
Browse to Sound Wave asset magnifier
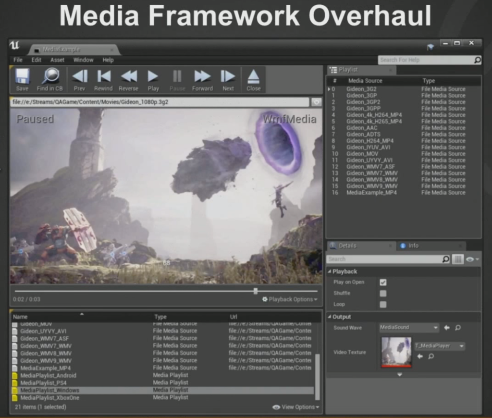click(x=458, y=328)
